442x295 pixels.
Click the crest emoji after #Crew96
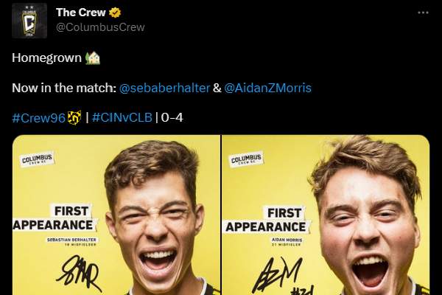[x=74, y=117]
